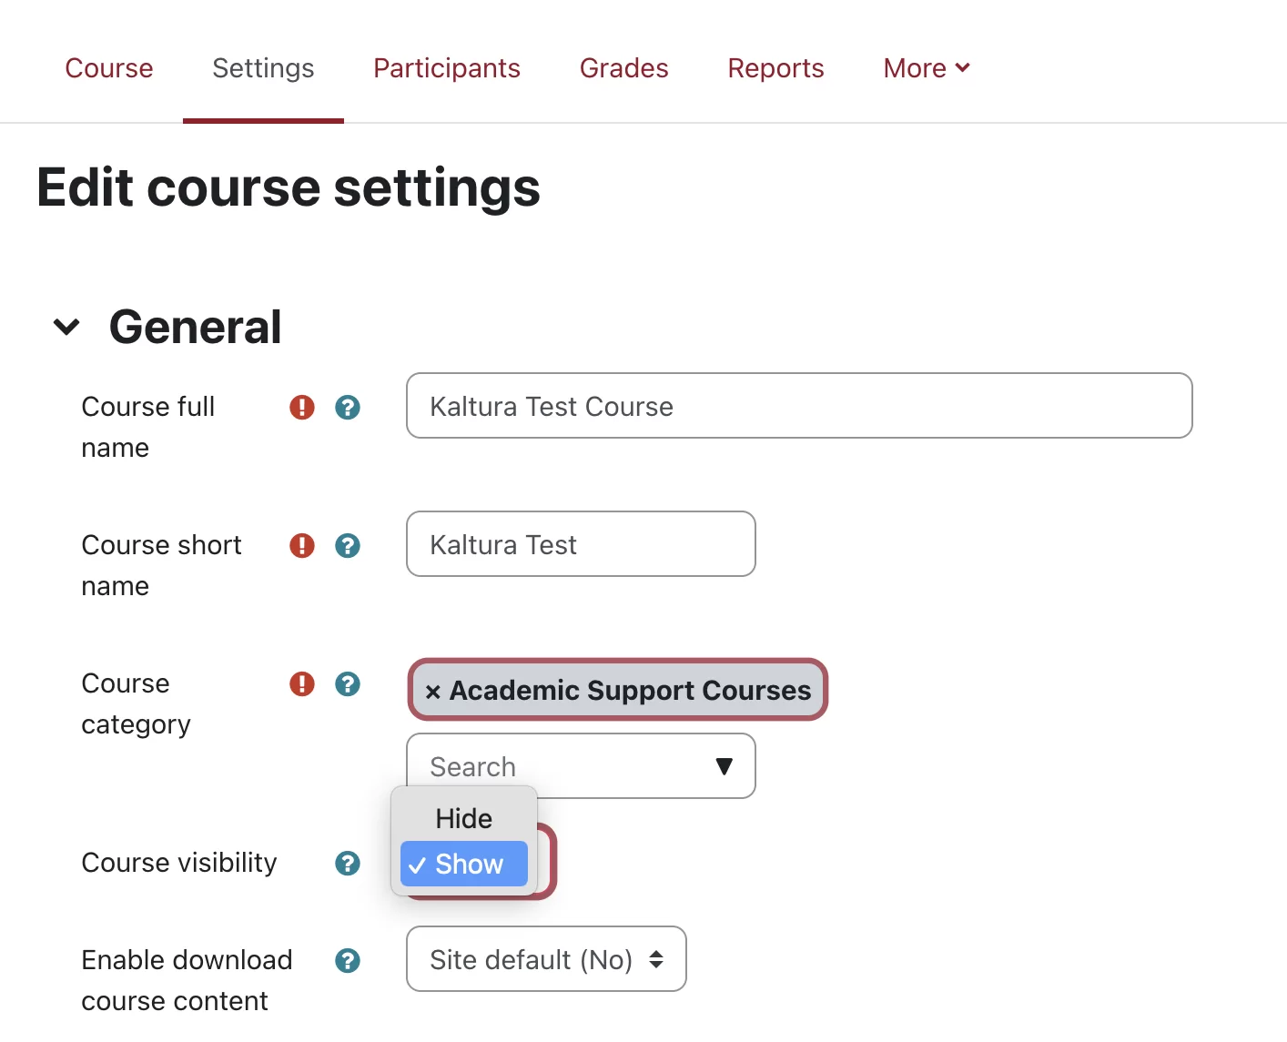This screenshot has height=1042, width=1287.
Task: Click the Course full name text field
Action: click(799, 406)
